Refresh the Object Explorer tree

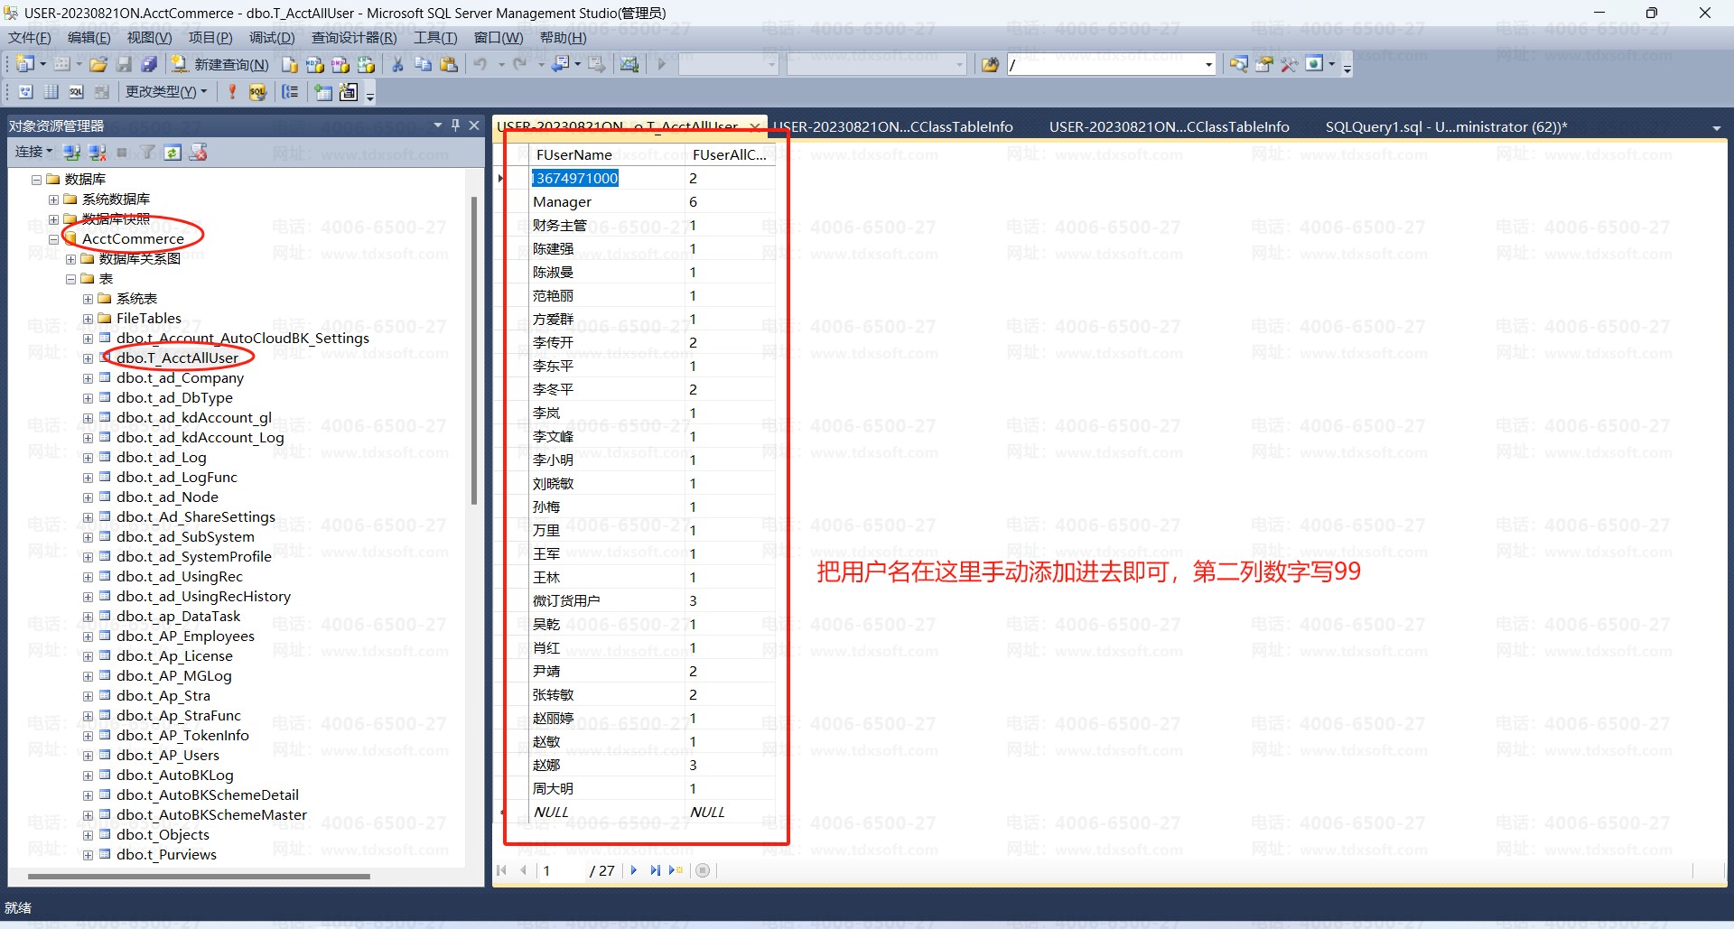(x=172, y=153)
